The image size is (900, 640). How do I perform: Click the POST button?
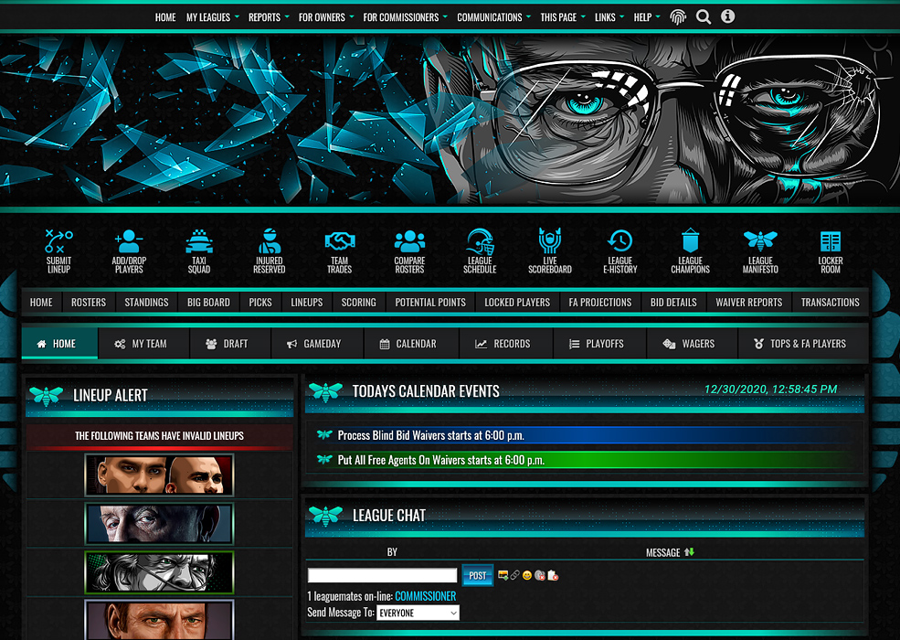[x=478, y=576]
